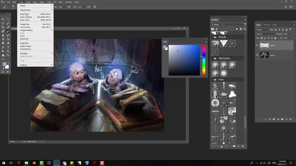
Task: Select the Move tool
Action: (3, 19)
